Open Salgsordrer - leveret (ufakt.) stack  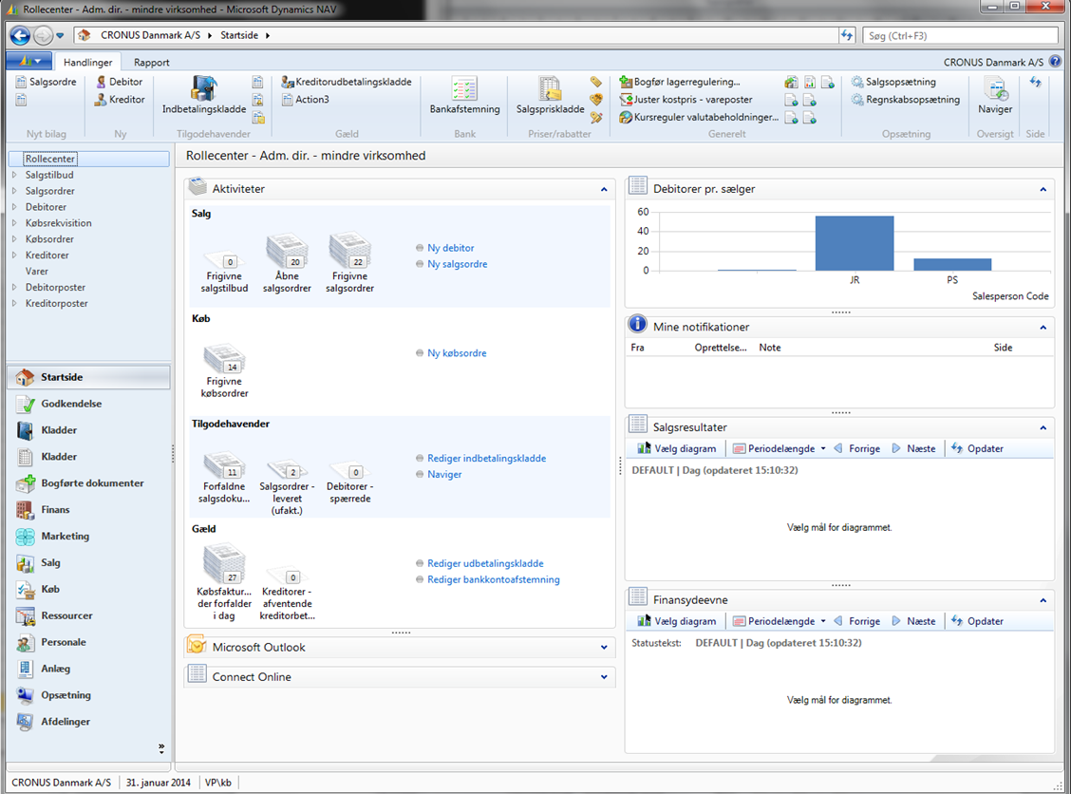pos(287,486)
